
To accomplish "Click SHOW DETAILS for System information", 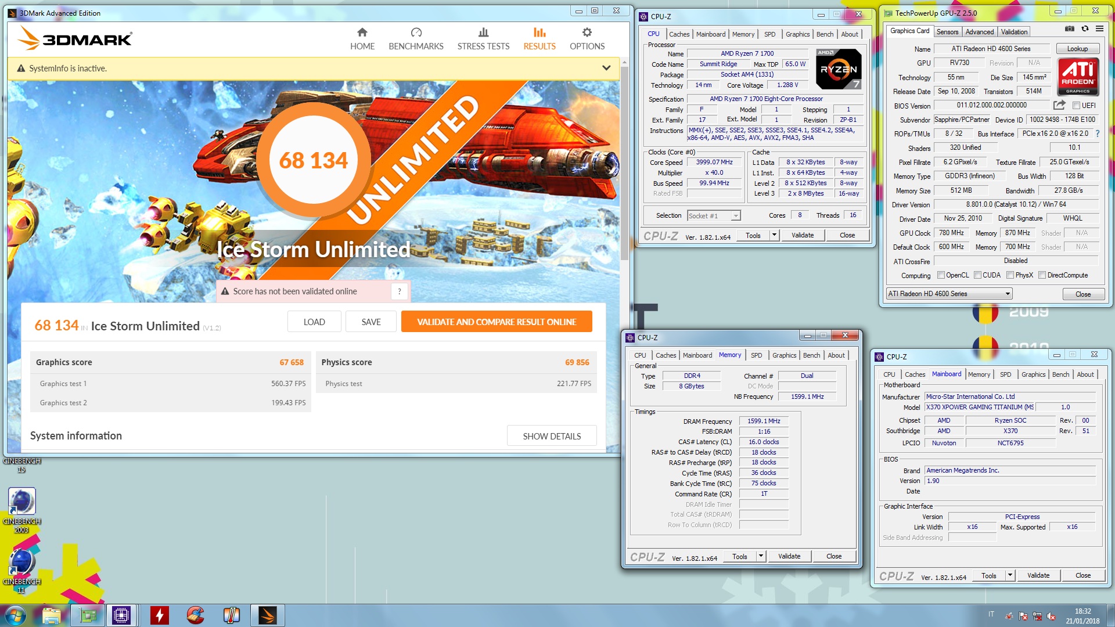I will click(x=552, y=436).
